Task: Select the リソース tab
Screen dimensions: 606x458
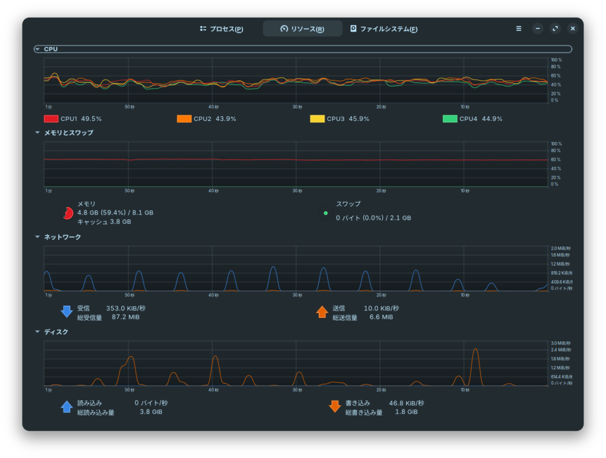Action: click(x=302, y=29)
